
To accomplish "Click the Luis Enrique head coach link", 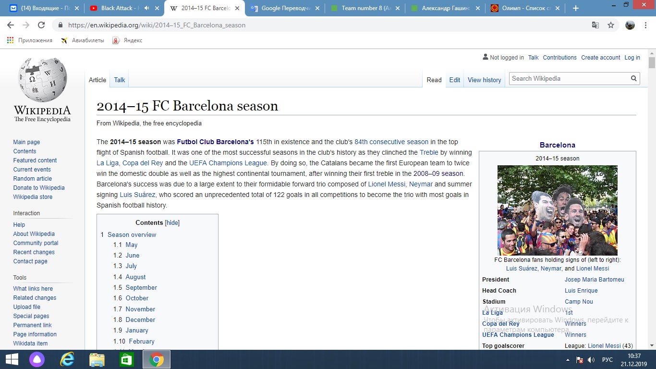I will pos(581,290).
